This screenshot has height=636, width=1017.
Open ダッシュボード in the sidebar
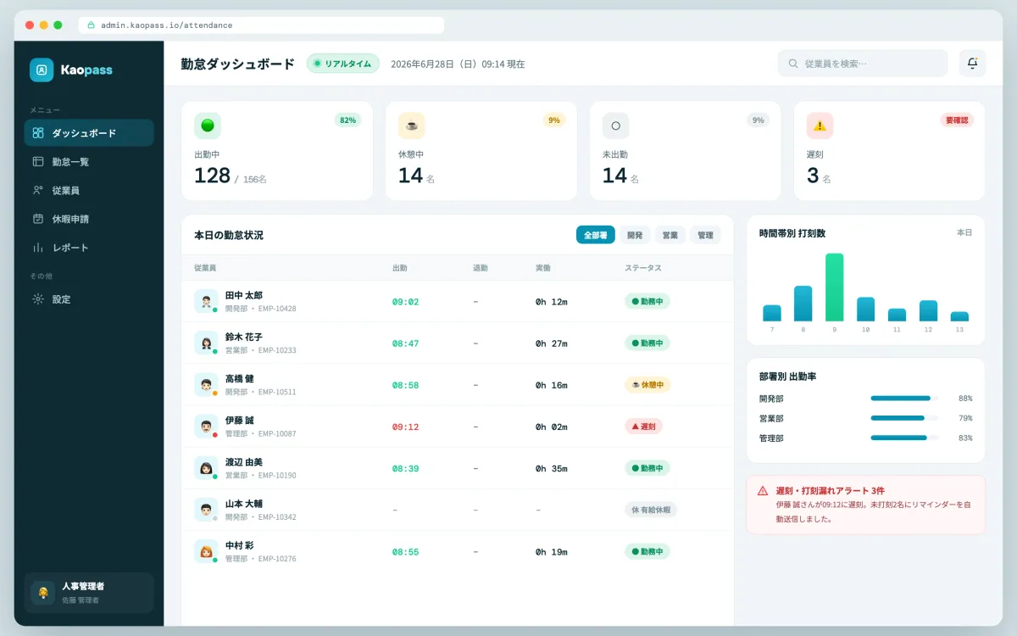pos(89,133)
